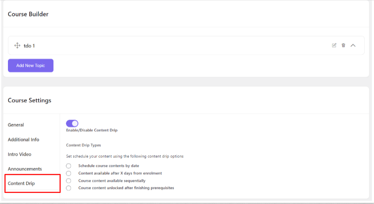Switch to the Additional Info tab
The width and height of the screenshot is (374, 204).
pos(23,140)
